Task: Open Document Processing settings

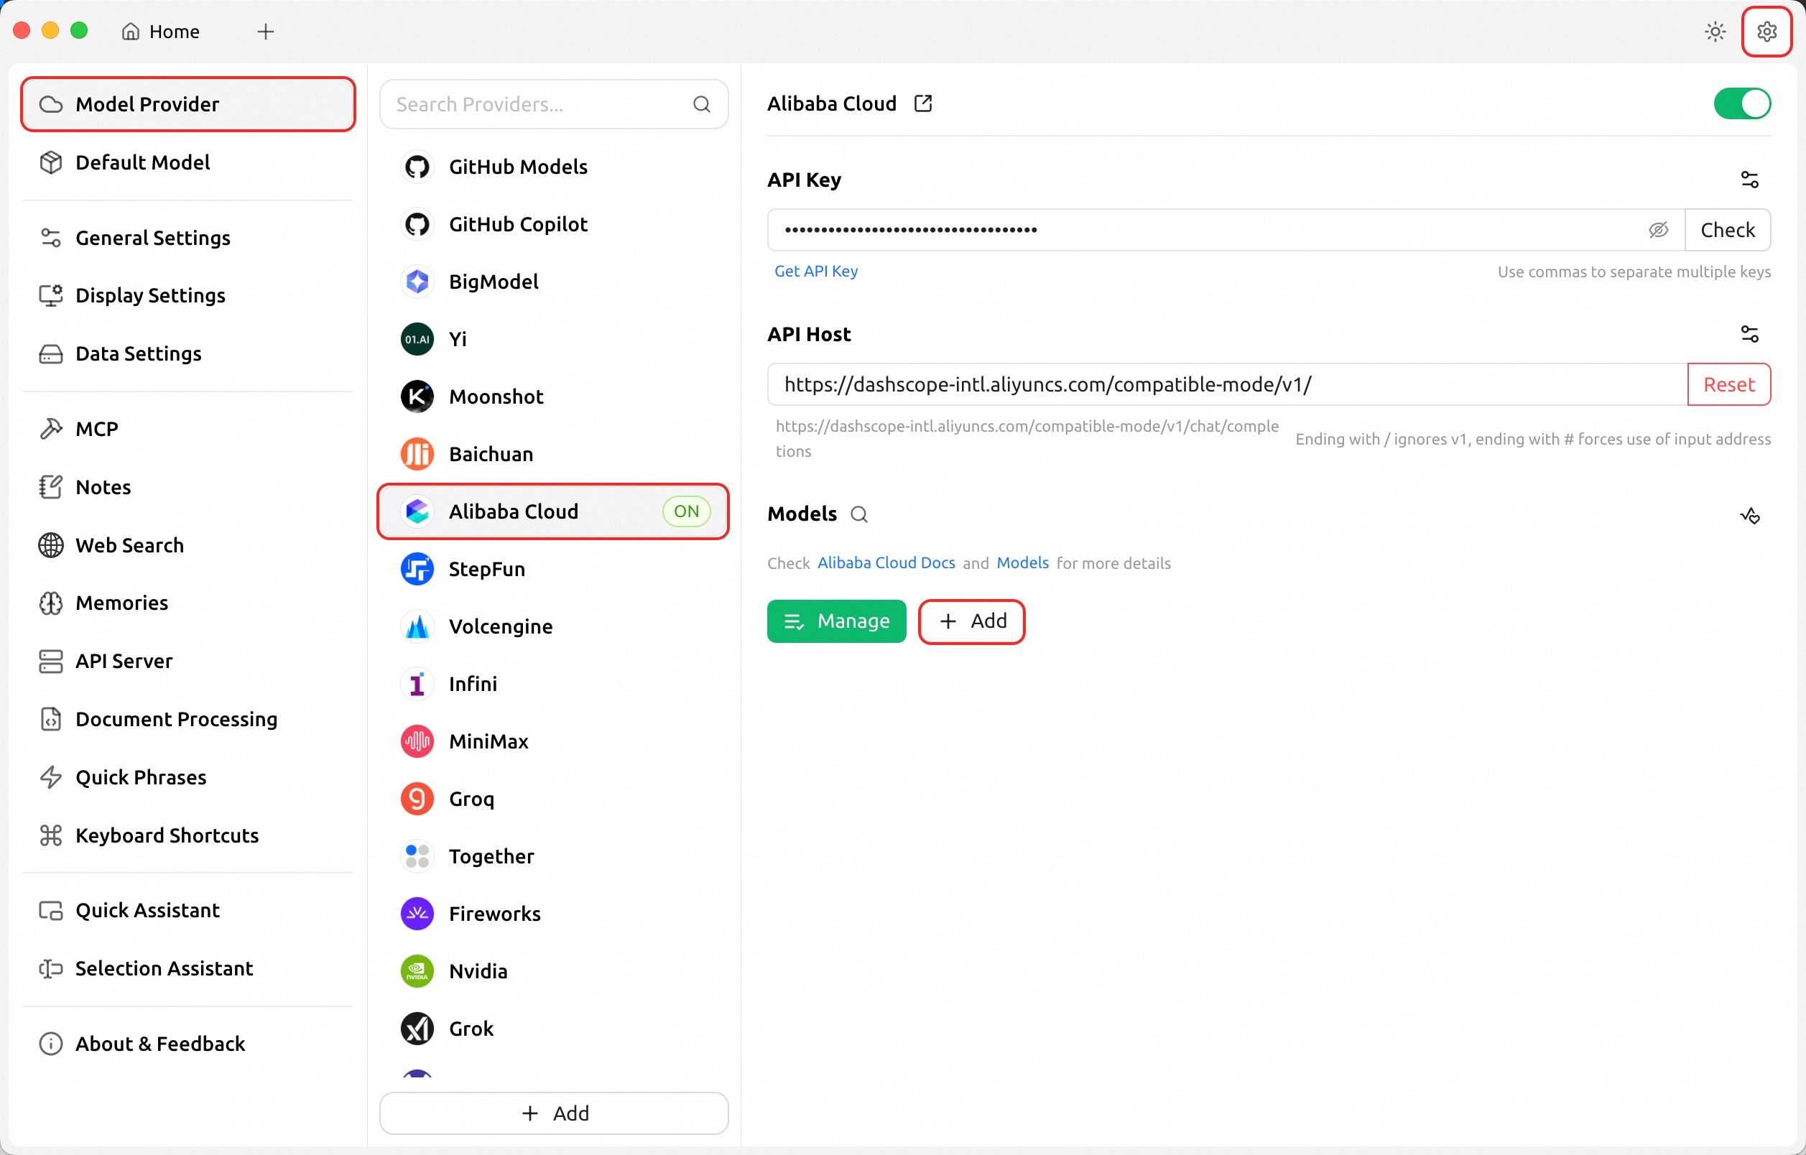Action: [x=177, y=718]
